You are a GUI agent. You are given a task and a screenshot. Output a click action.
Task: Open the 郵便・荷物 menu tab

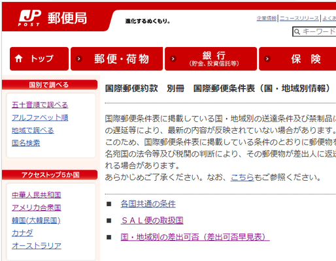click(x=117, y=59)
